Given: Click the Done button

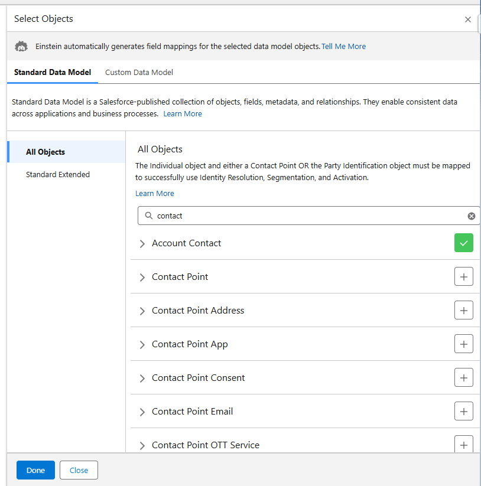Looking at the screenshot, I should [35, 470].
